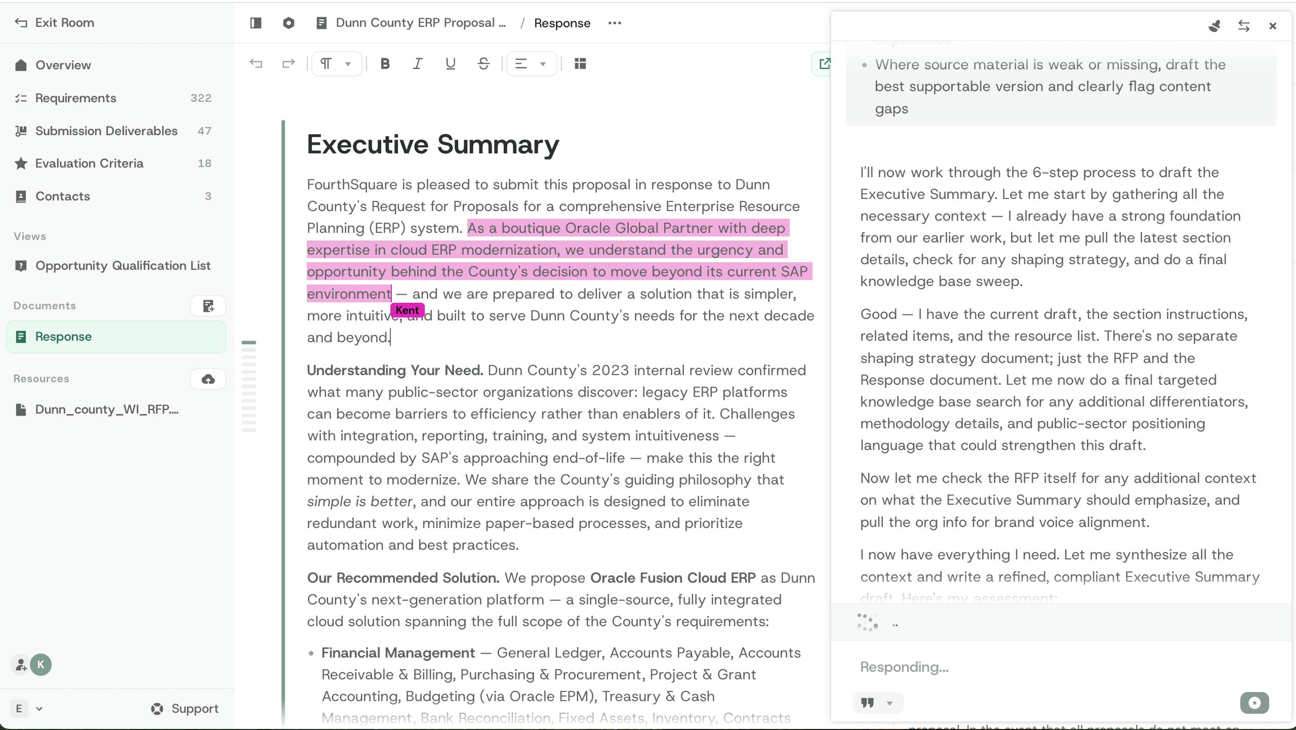Open text alignment dropdown
This screenshot has width=1296, height=730.
click(532, 64)
